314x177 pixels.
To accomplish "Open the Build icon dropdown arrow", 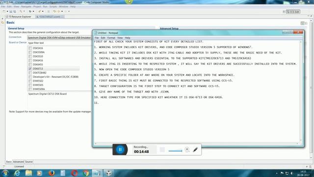I will 24,11.
